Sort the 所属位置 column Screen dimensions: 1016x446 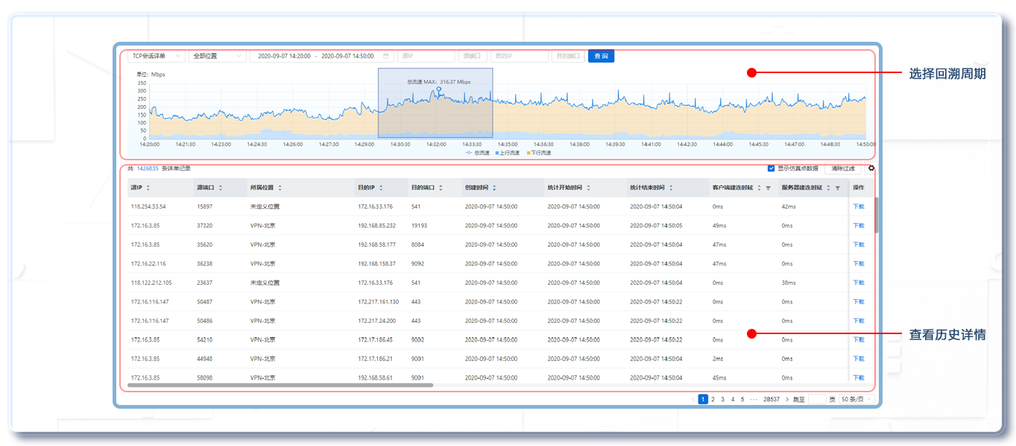tap(280, 188)
